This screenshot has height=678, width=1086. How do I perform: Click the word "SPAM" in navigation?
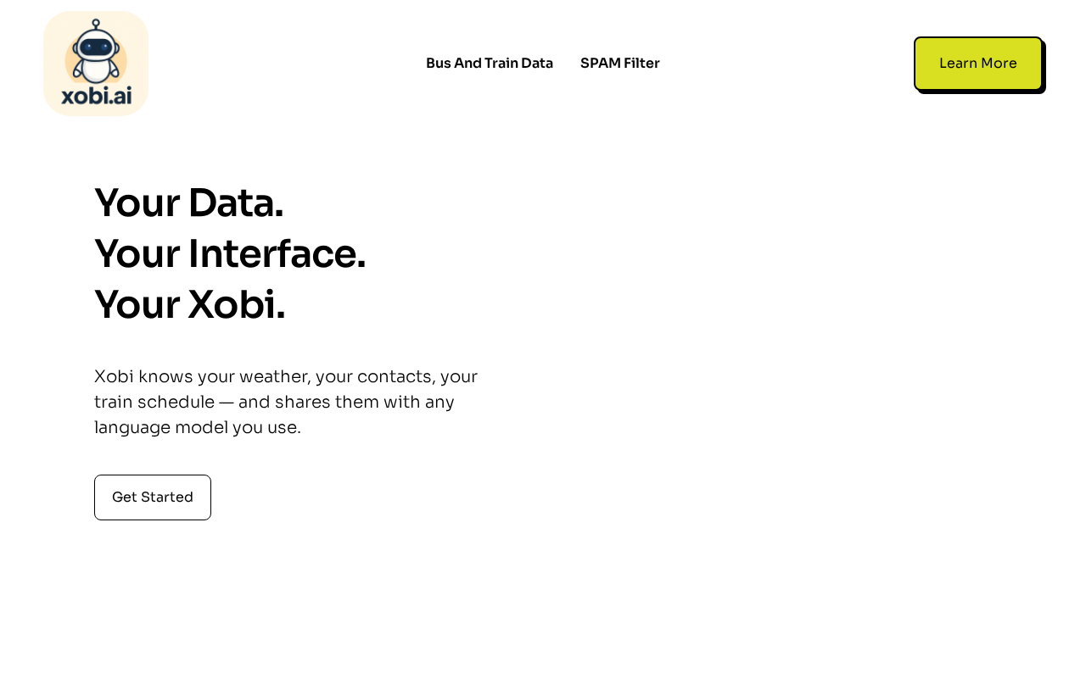pos(601,63)
